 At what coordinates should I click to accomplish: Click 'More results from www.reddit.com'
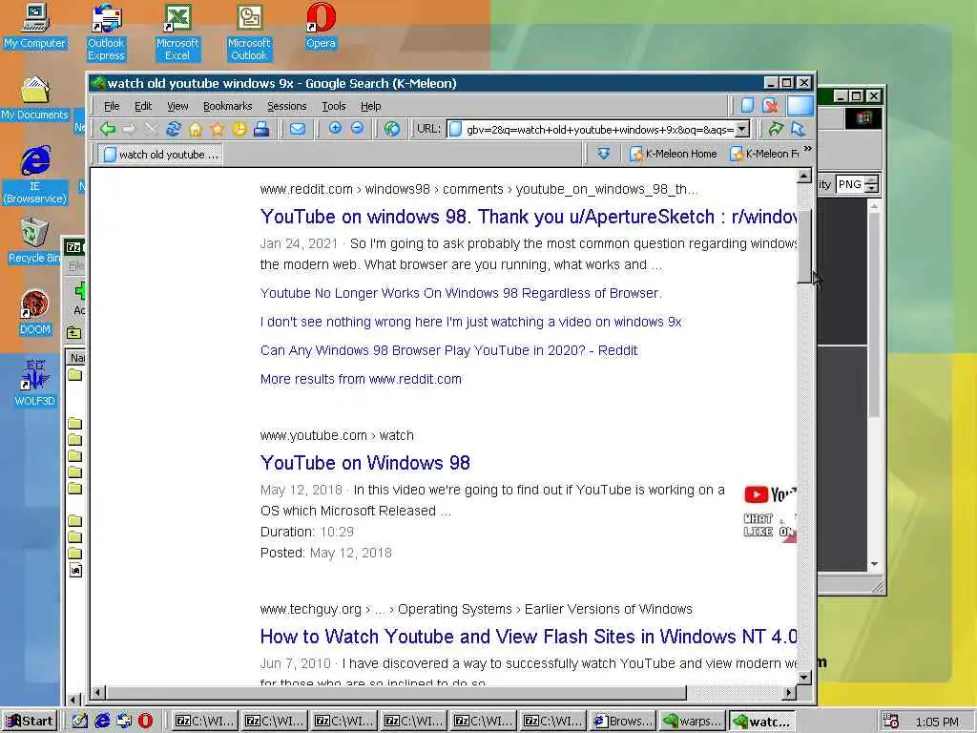(361, 379)
